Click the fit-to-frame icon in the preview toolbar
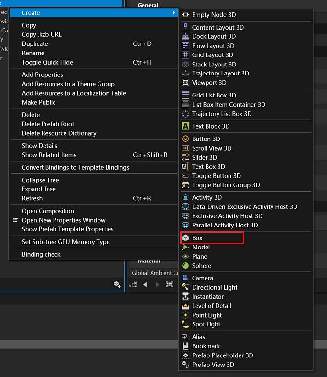The width and height of the screenshot is (327, 377). pos(169,285)
